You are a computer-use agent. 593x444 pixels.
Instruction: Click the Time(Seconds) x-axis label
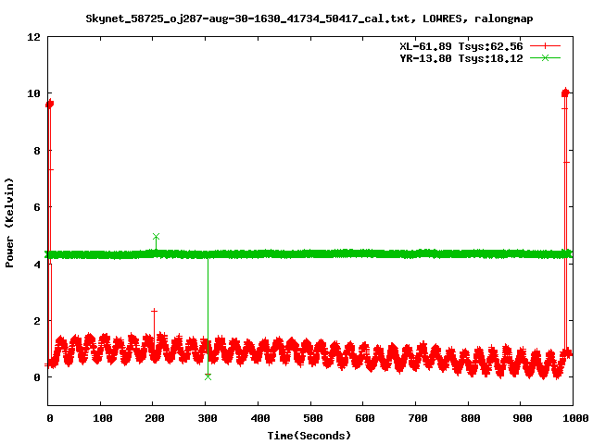click(309, 436)
